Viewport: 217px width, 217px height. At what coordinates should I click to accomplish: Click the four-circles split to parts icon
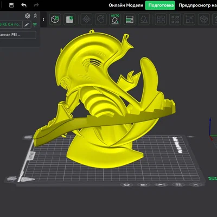tap(175, 20)
